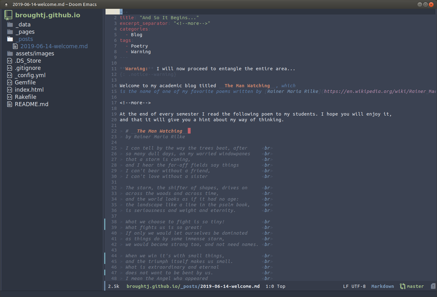The height and width of the screenshot is (297, 437).
Task: Click the index.html file icon
Action: pyautogui.click(x=10, y=90)
